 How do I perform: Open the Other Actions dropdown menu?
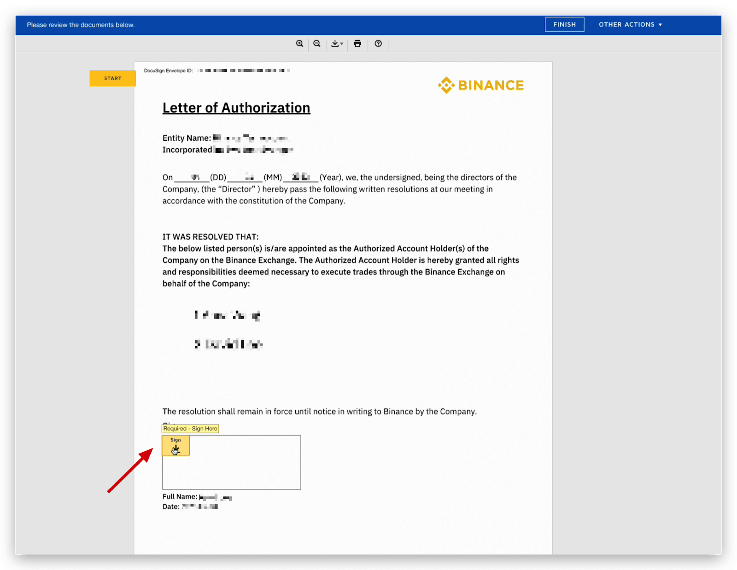coord(630,25)
